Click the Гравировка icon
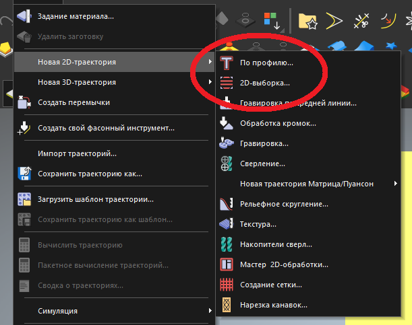The image size is (412, 325). tap(227, 143)
